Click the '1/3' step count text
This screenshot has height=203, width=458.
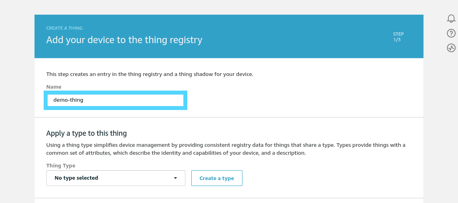pos(397,40)
